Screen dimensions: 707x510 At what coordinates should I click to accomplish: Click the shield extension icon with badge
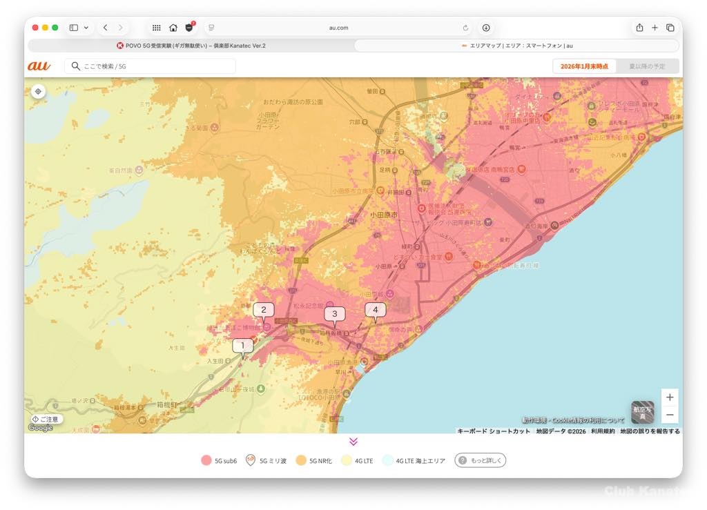point(189,28)
